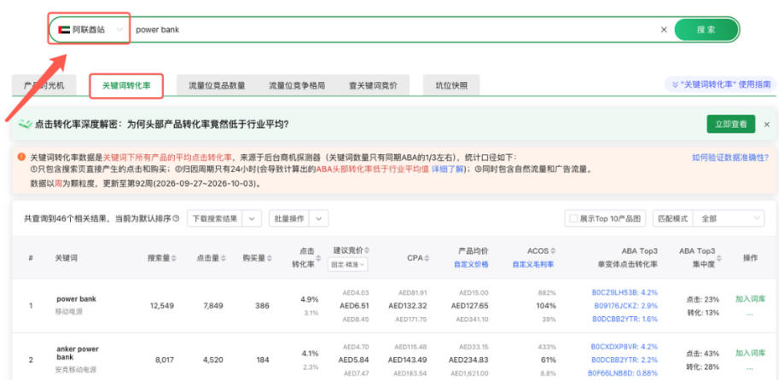Open the "关键词转化率" 使用指南 link

pyautogui.click(x=721, y=85)
